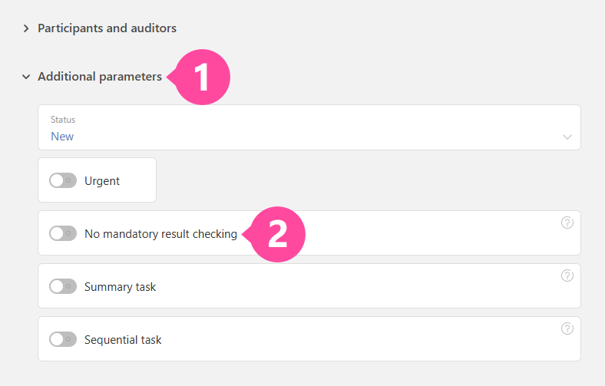Collapse Additional parameters section chevron
The image size is (605, 386).
pos(26,77)
